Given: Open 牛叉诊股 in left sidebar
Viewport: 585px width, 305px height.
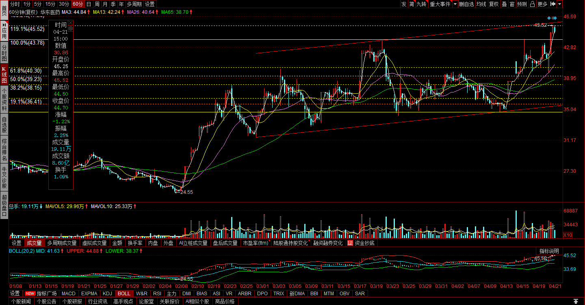Looking at the screenshot, I should tap(4, 178).
